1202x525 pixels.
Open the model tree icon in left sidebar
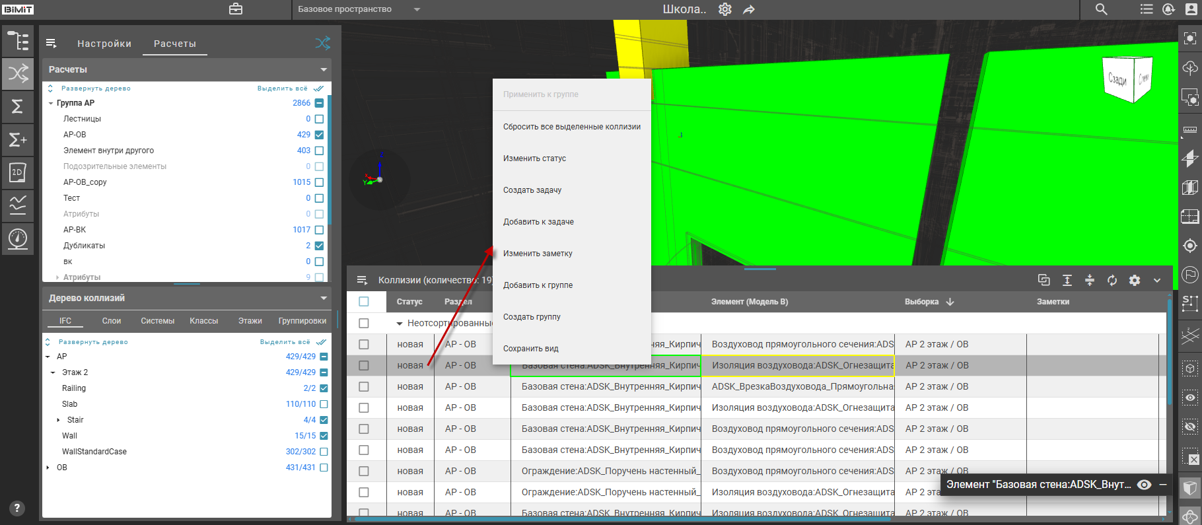[18, 41]
